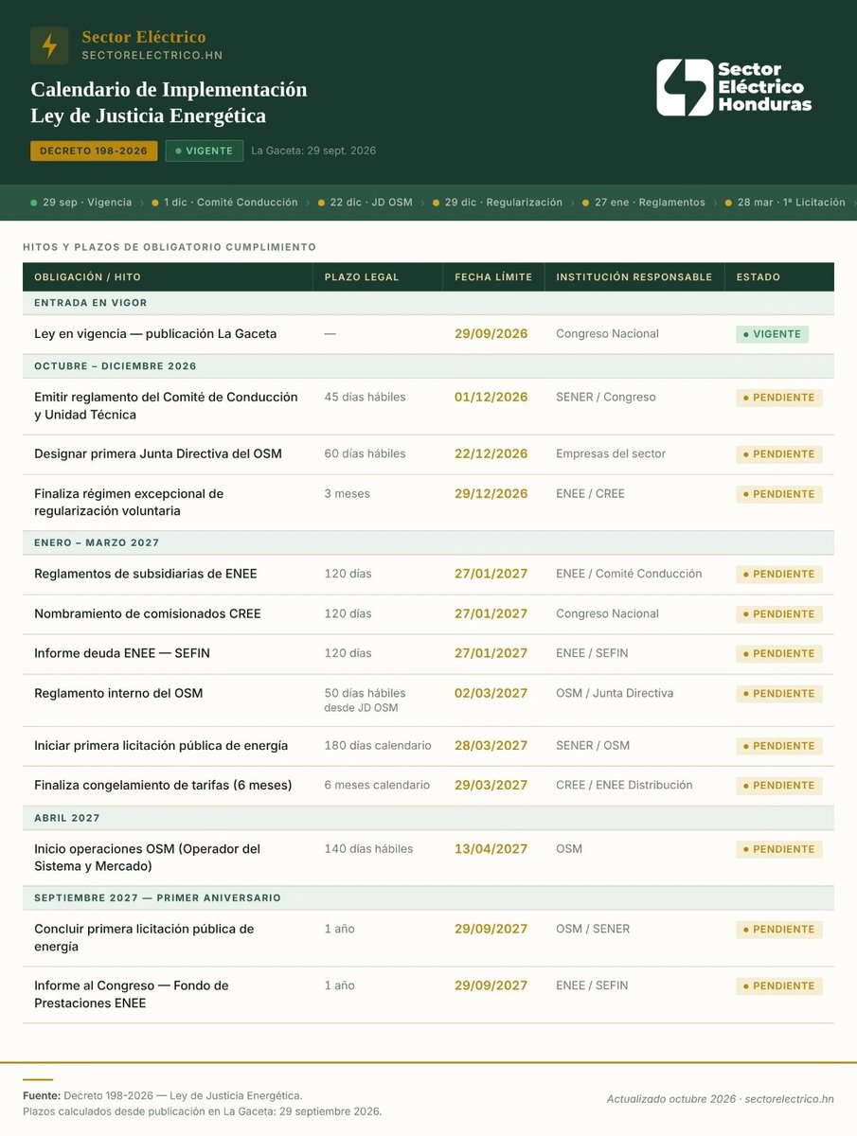Click 'Ley en vigencia — publicación La Gaceta'
Viewport: 857px width, 1136px height.
(155, 333)
